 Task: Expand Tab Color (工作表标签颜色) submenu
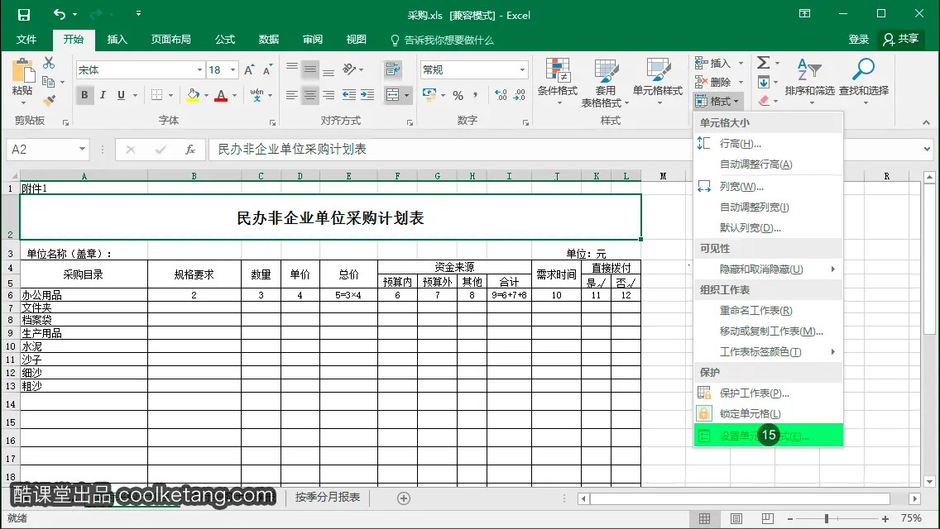pos(769,352)
